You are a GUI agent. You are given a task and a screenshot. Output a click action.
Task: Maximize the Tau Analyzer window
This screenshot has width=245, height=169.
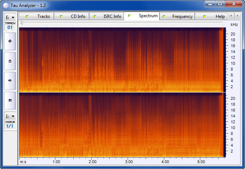tap(220, 4)
